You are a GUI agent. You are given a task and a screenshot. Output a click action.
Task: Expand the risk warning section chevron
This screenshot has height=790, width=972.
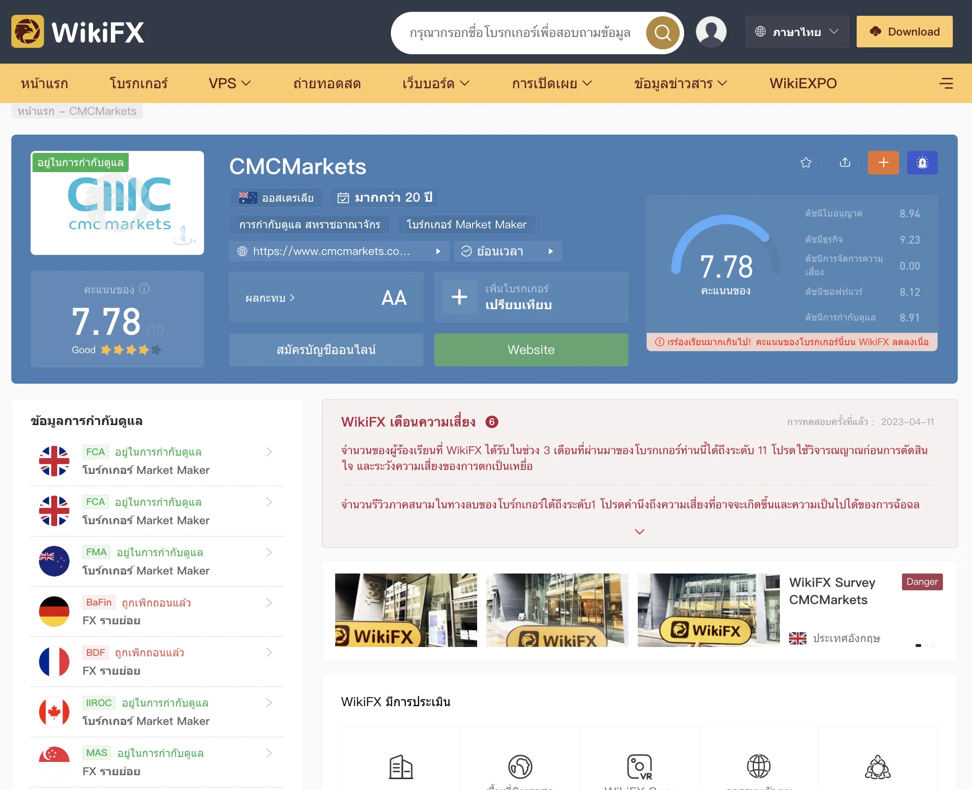tap(639, 532)
